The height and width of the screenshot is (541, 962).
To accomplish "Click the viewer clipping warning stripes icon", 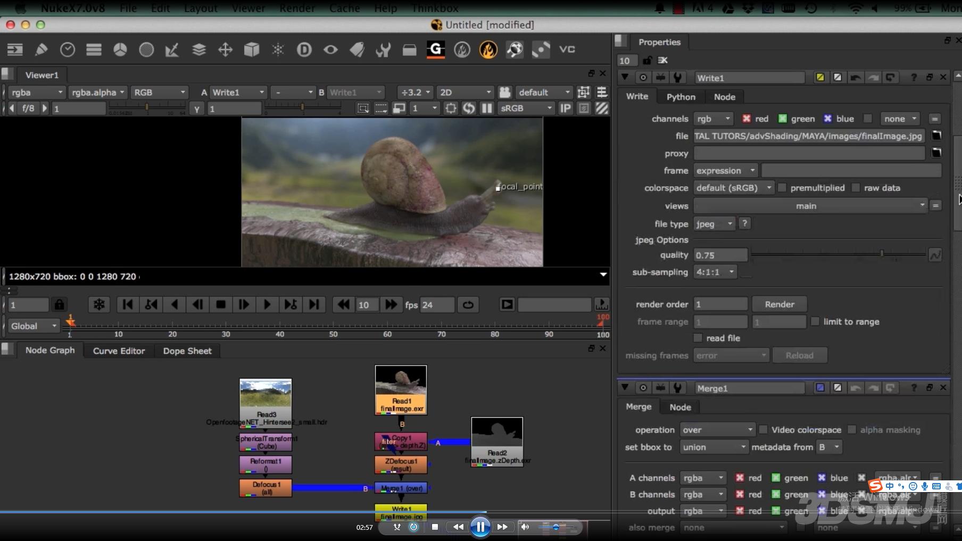I will coord(602,108).
